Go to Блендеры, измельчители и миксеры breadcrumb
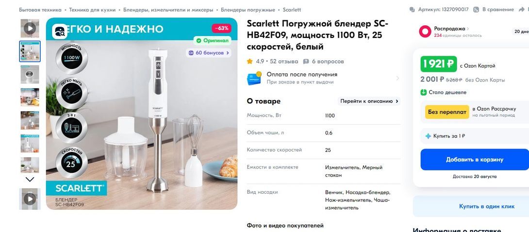Viewport: 529px width, 232px height. click(168, 10)
